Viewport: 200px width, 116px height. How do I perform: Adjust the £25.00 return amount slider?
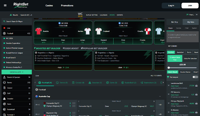(169, 68)
